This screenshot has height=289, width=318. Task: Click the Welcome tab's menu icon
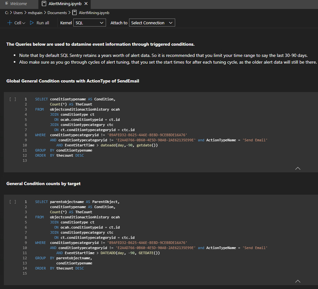tap(7, 4)
